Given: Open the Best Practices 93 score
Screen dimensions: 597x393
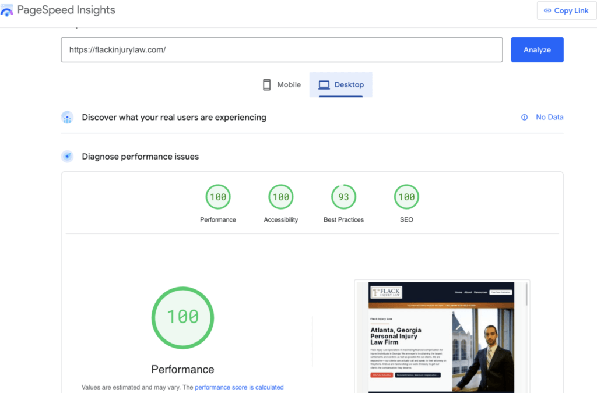Looking at the screenshot, I should point(343,197).
